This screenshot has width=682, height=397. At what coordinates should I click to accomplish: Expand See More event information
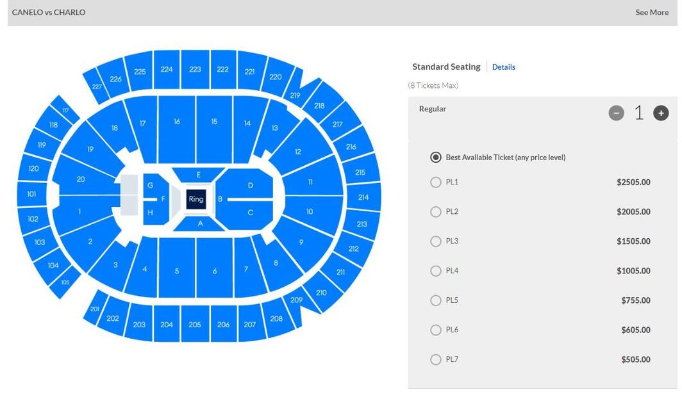(x=651, y=12)
